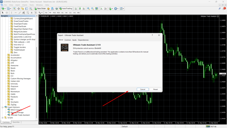This screenshot has width=227, height=128.
Task: Click the New Order button
Action: [x=40, y=9]
